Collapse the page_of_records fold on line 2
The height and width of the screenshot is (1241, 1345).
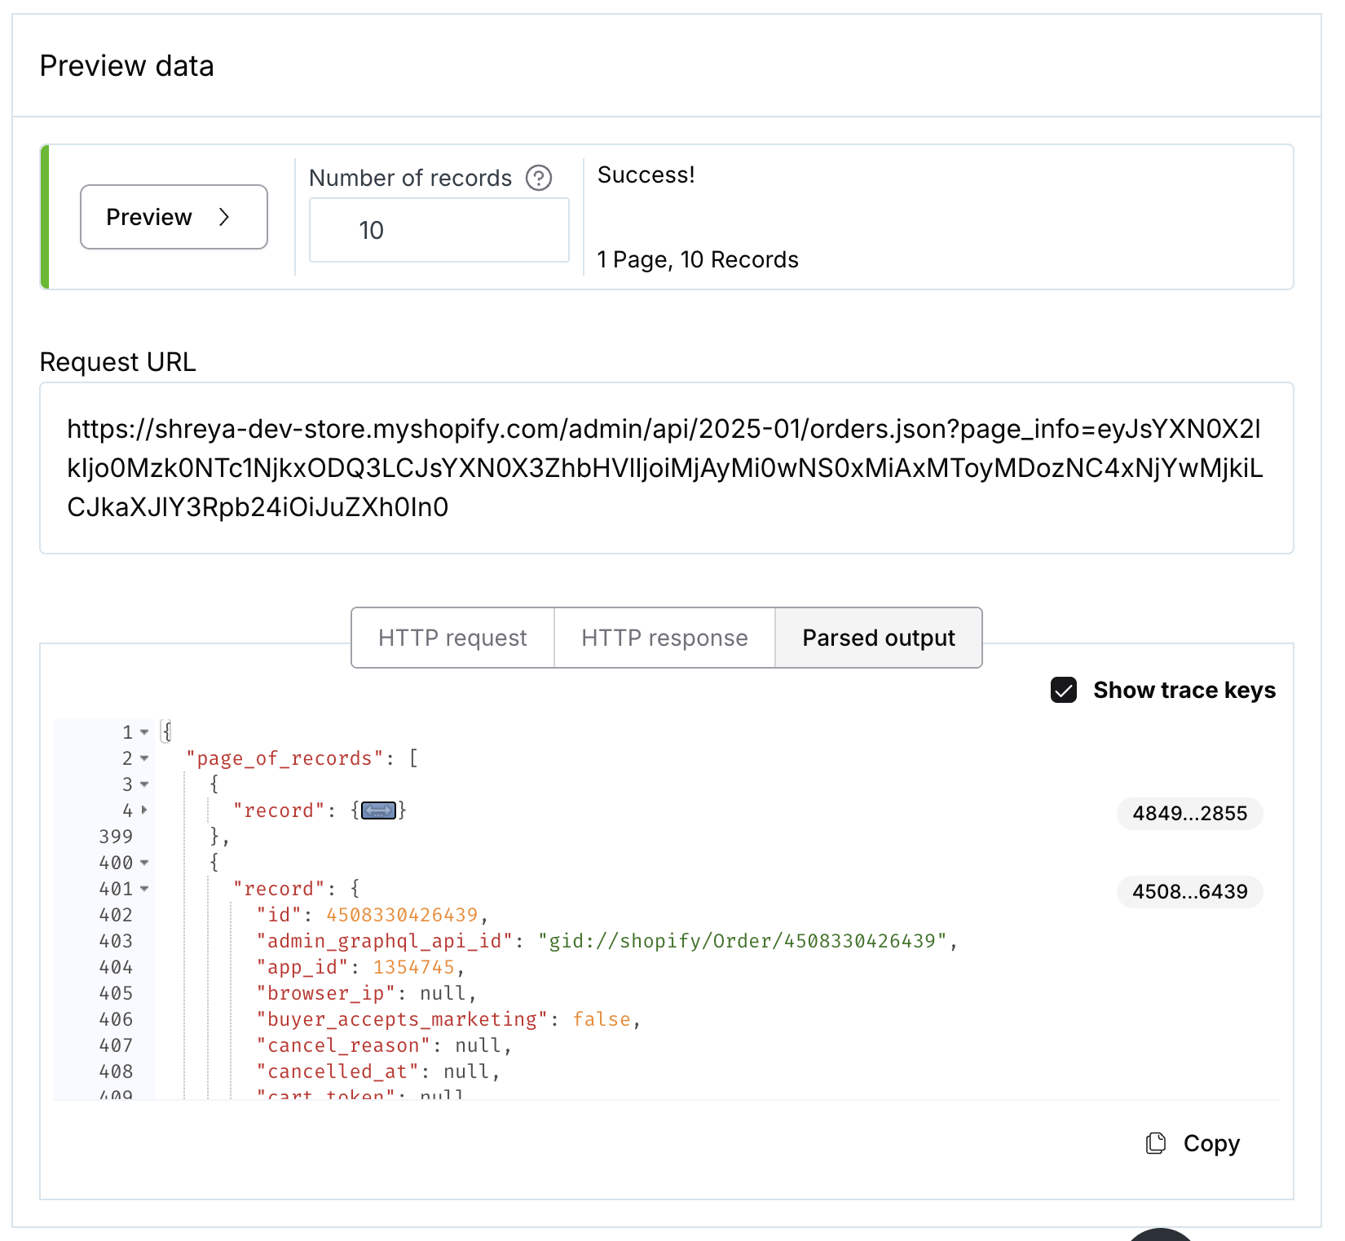[x=144, y=758]
